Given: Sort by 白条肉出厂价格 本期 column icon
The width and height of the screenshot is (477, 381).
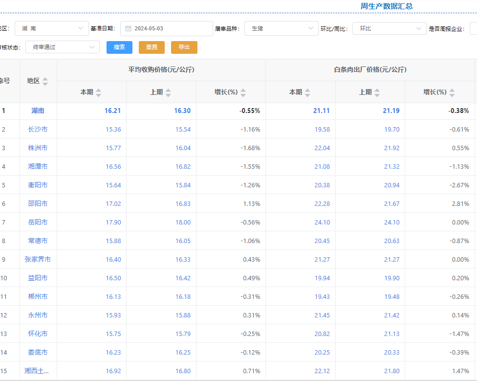Looking at the screenshot, I should (307, 92).
